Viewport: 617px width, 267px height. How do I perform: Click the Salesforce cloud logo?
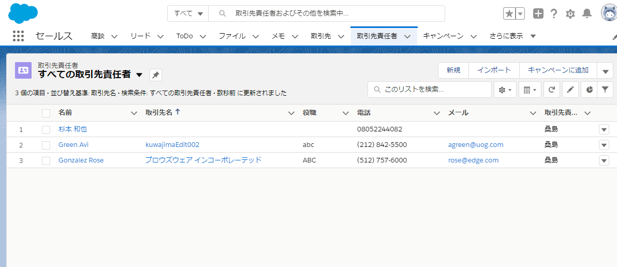(x=23, y=13)
